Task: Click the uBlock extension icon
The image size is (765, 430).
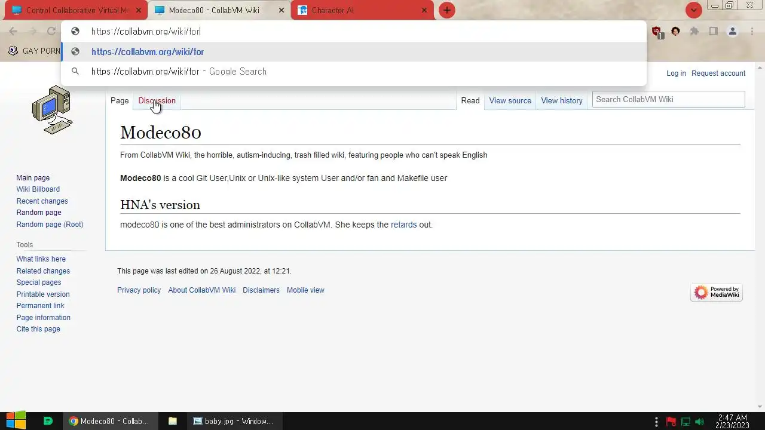Action: (x=657, y=32)
